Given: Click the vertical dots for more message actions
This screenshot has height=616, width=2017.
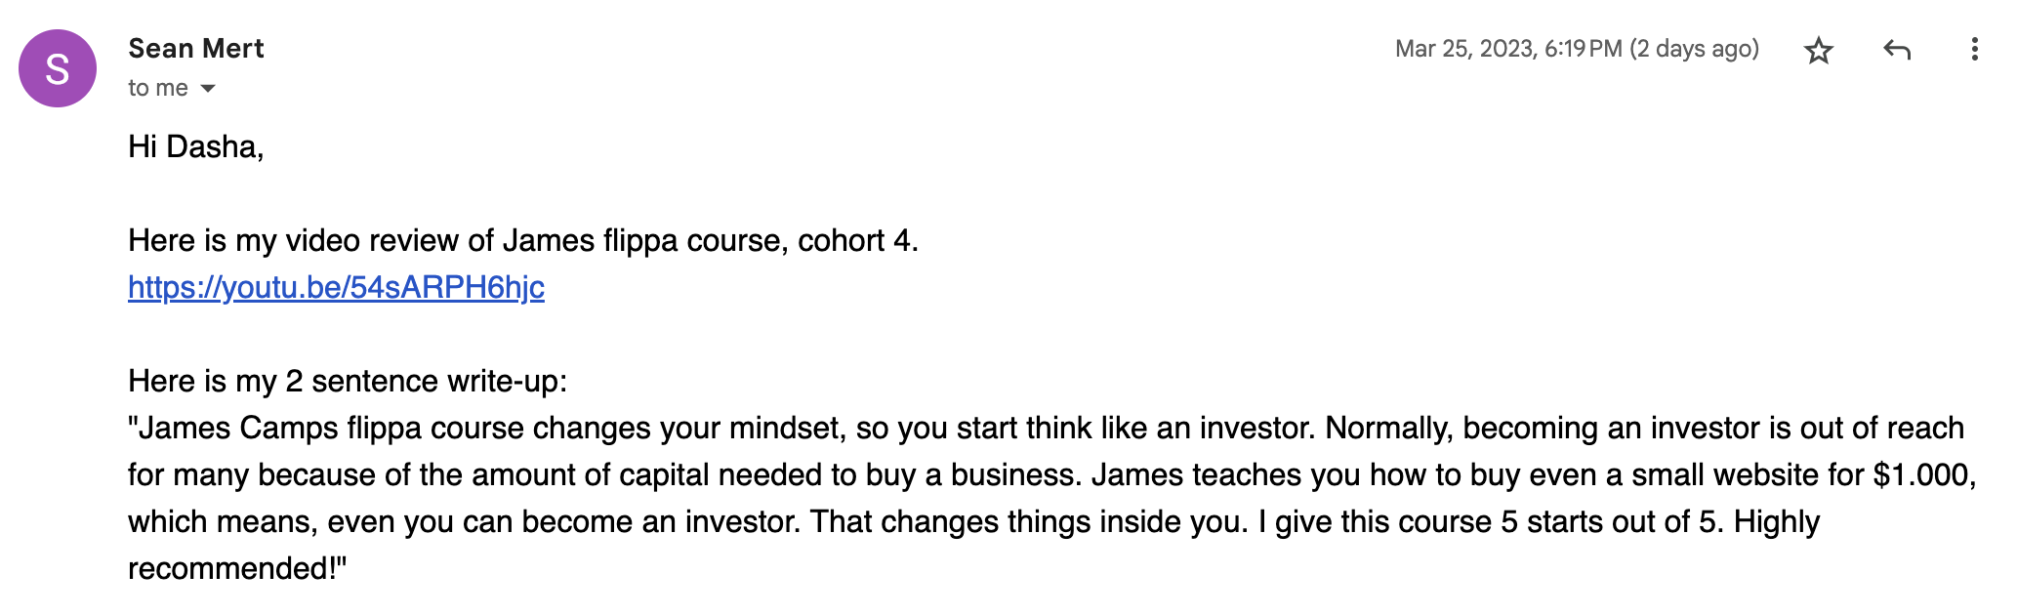Looking at the screenshot, I should coord(1975,51).
